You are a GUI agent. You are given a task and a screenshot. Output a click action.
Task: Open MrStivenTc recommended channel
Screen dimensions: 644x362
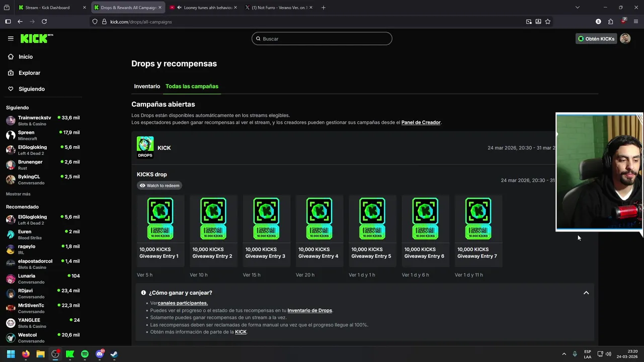pos(43,308)
